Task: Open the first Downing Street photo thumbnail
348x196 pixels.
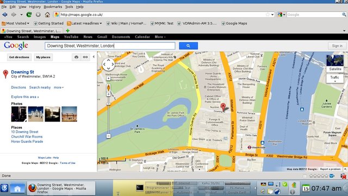Action: (19, 114)
